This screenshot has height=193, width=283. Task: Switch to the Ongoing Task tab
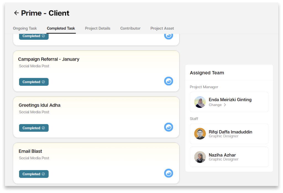point(25,28)
